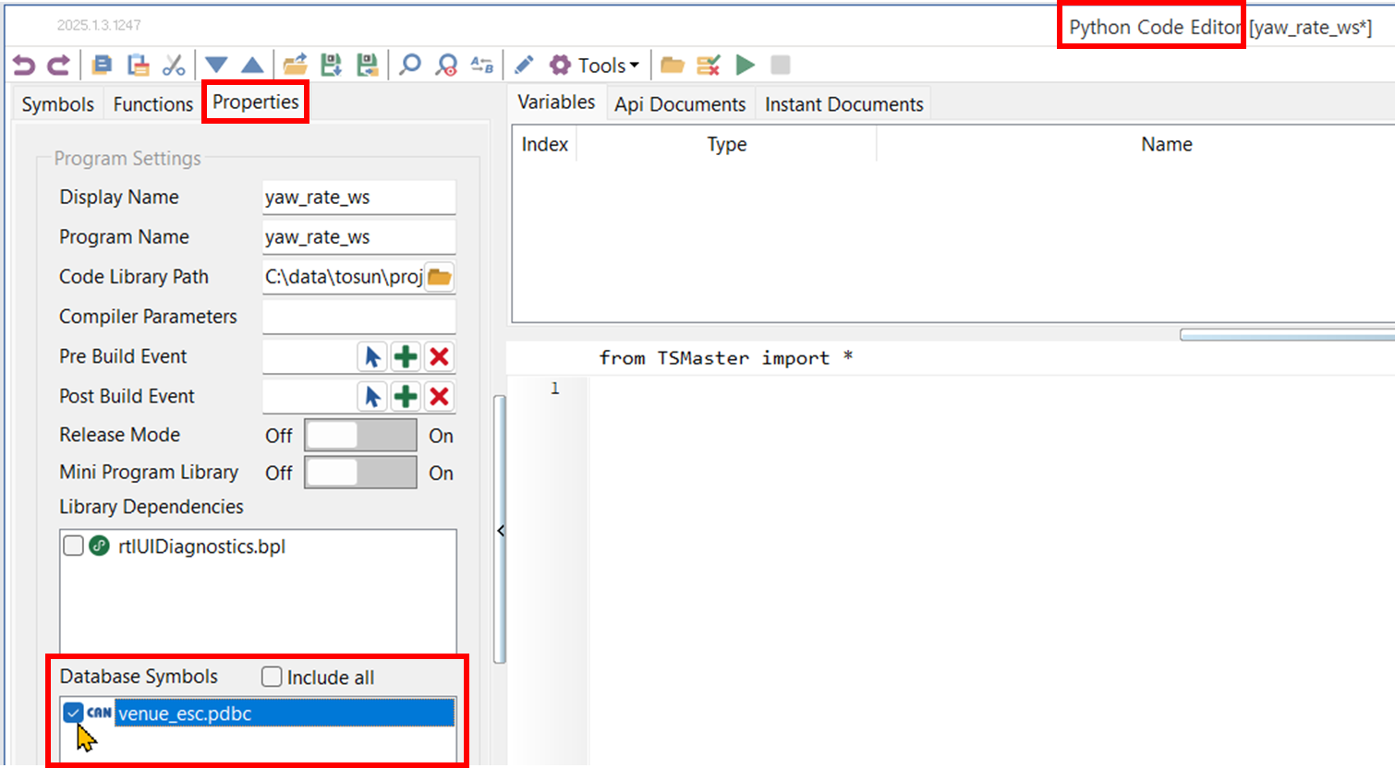Click the gray Stop square icon
This screenshot has height=768, width=1395.
click(781, 66)
